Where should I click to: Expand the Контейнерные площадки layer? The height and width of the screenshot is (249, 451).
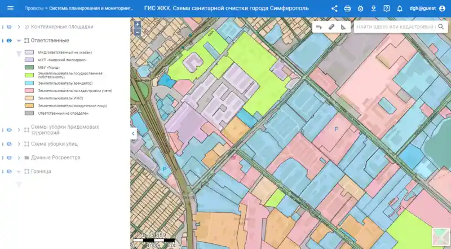[x=19, y=27]
